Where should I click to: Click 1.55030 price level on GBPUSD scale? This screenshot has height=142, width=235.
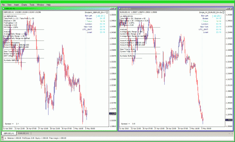pyautogui.click(x=113, y=15)
